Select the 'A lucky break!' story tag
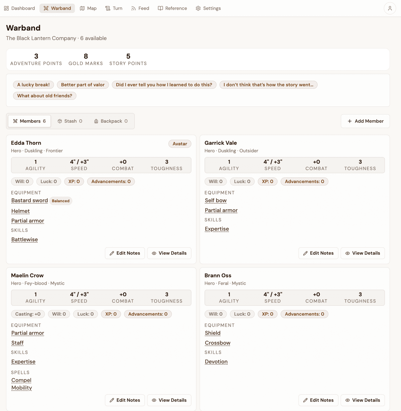401x411 pixels. pos(33,85)
